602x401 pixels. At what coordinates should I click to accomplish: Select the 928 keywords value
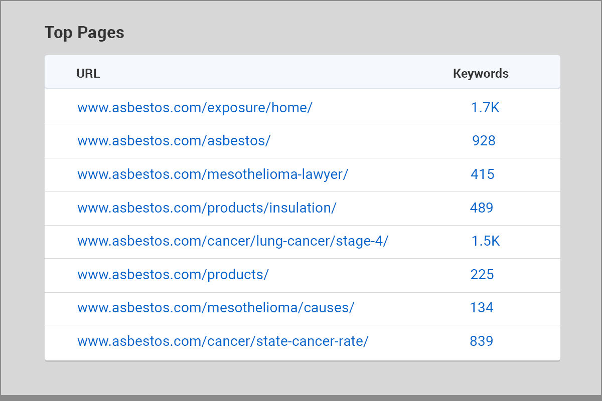pyautogui.click(x=484, y=141)
